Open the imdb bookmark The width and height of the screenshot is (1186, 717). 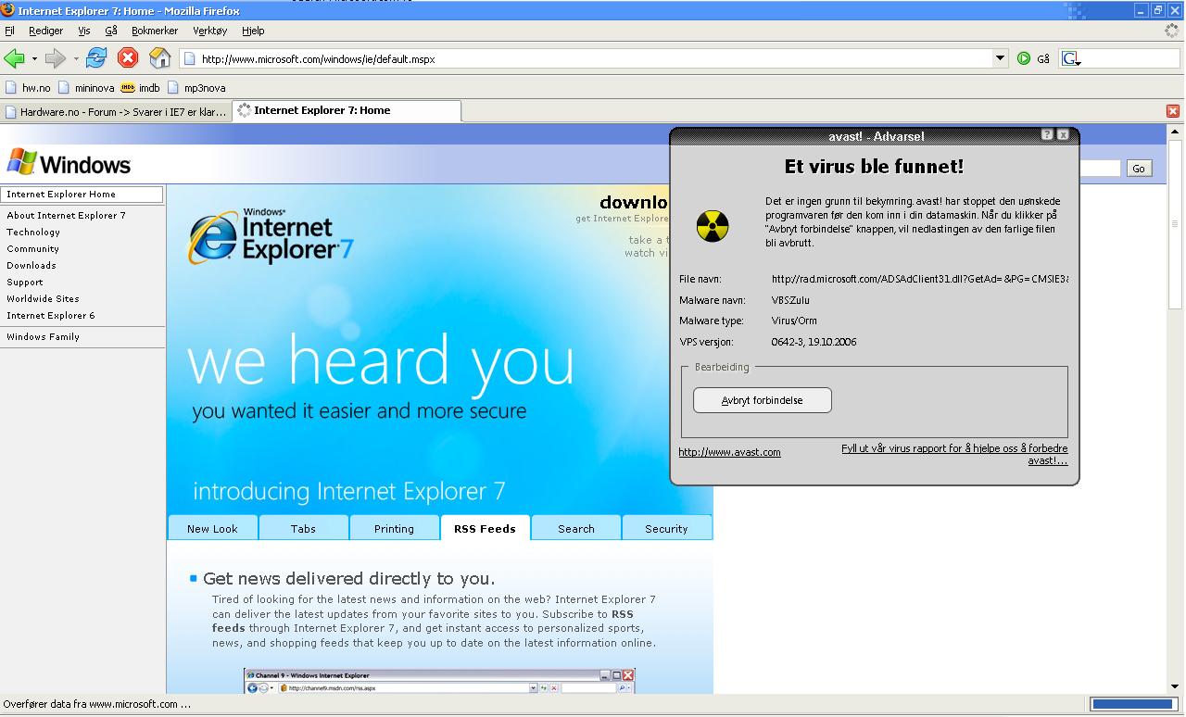141,88
